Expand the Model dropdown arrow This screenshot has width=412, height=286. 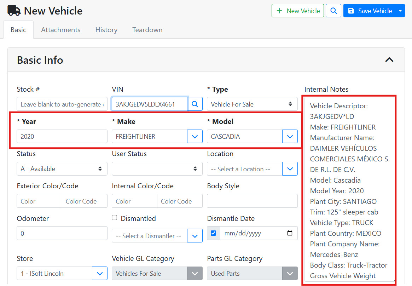point(290,137)
